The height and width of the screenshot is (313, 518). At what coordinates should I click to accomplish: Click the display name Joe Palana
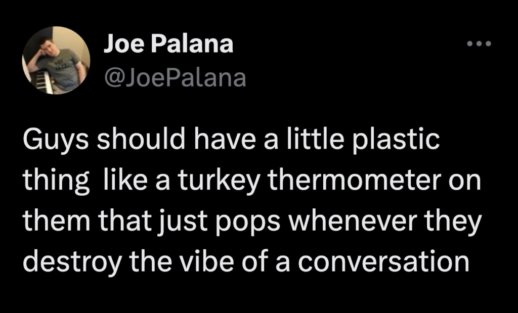(x=169, y=43)
